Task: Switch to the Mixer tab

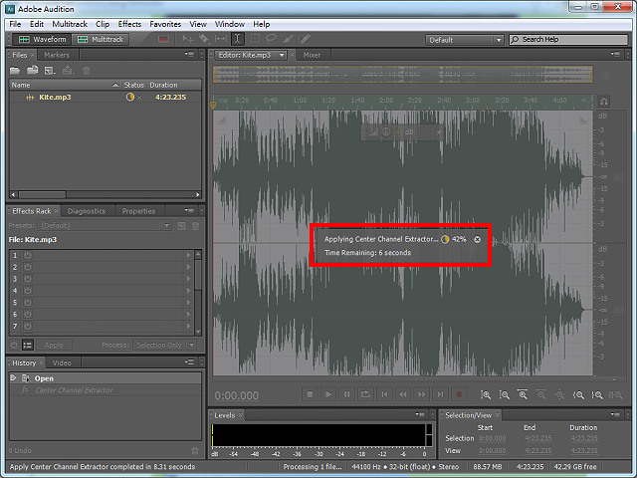Action: click(312, 55)
